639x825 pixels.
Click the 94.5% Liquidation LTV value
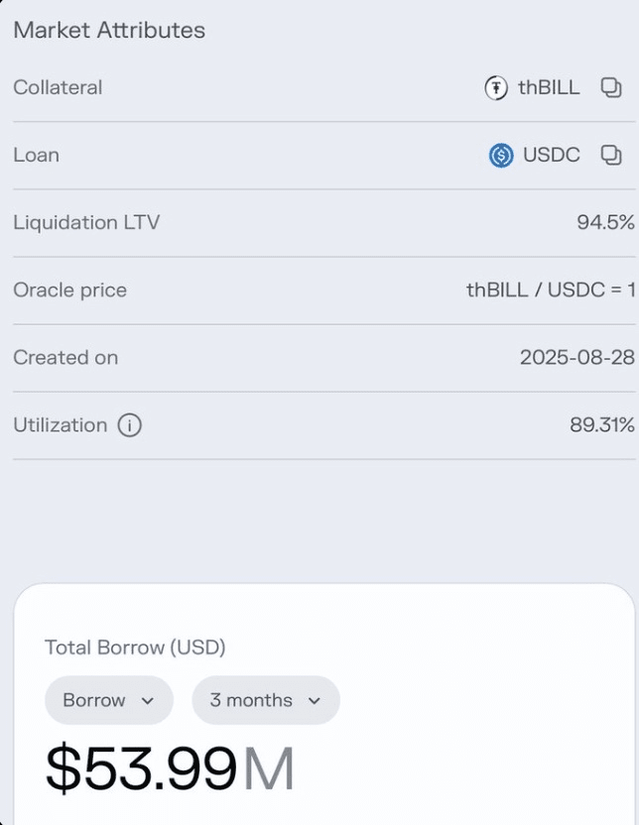(x=605, y=222)
